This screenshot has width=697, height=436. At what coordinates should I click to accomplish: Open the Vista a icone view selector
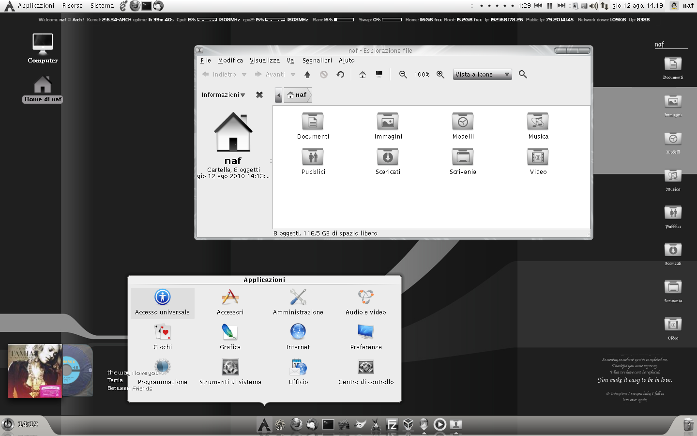point(482,74)
